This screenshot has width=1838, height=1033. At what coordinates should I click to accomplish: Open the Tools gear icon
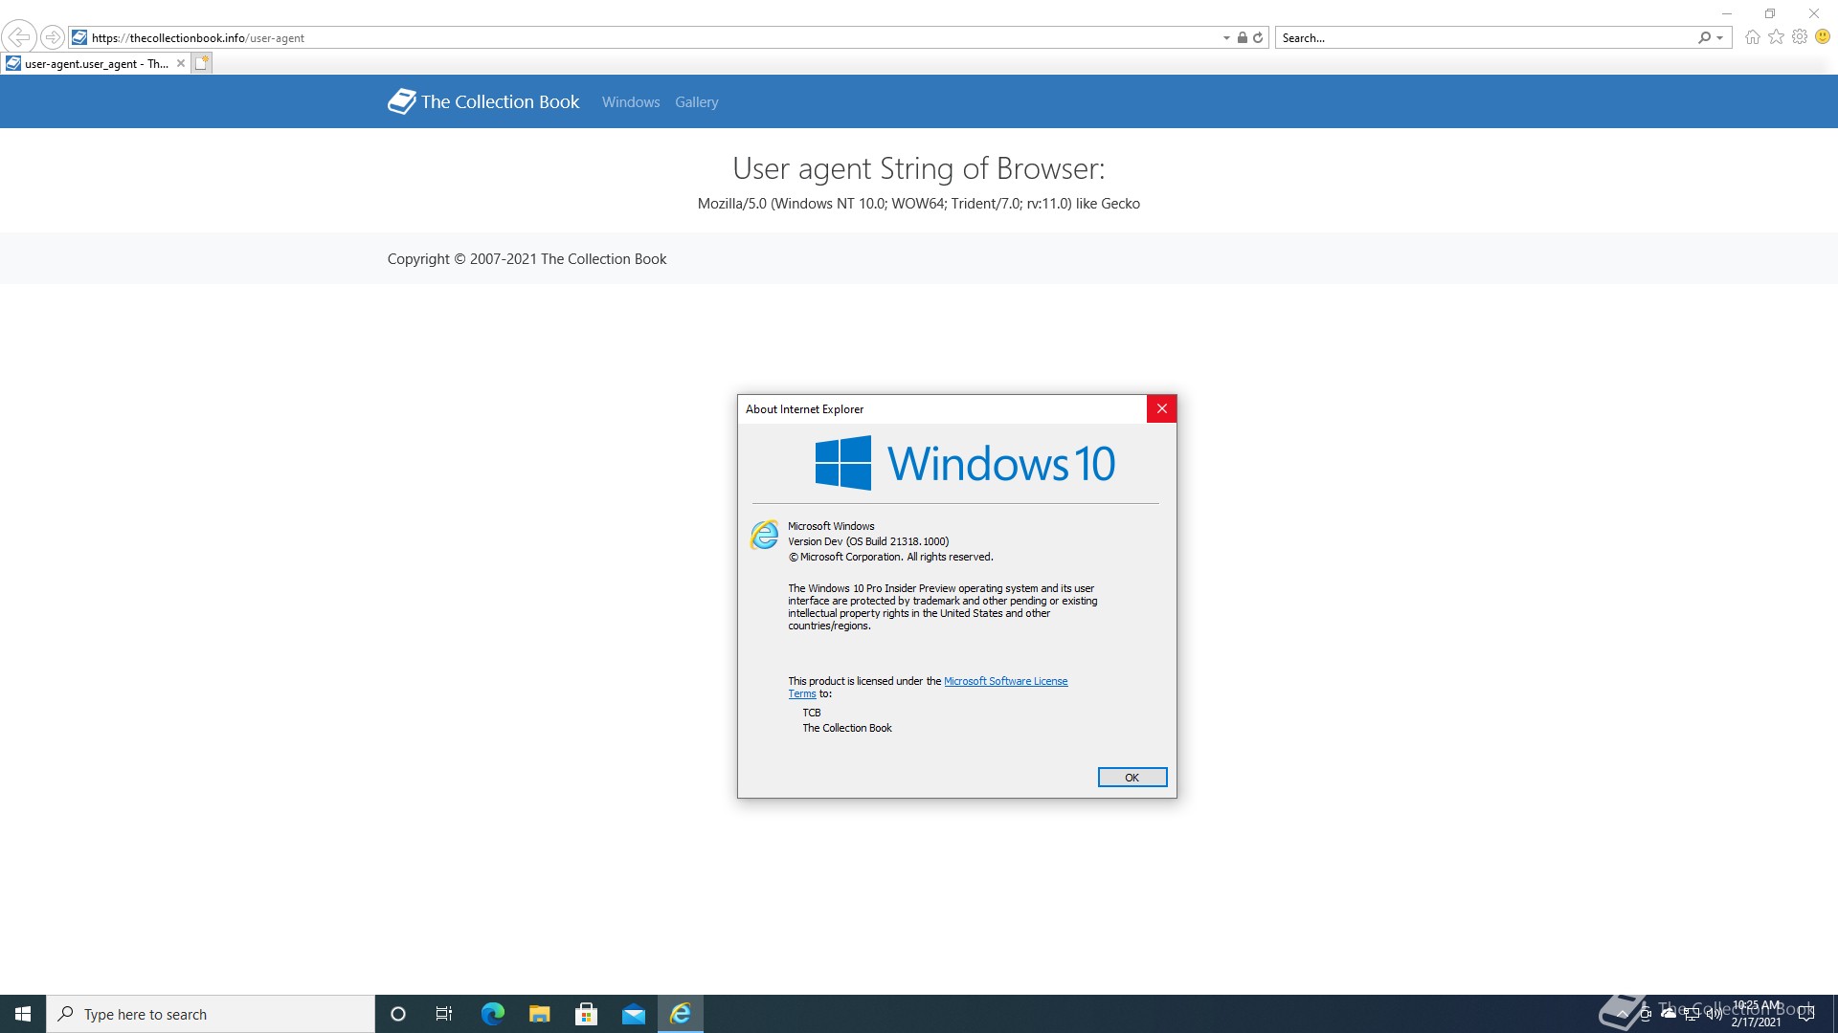pos(1800,37)
